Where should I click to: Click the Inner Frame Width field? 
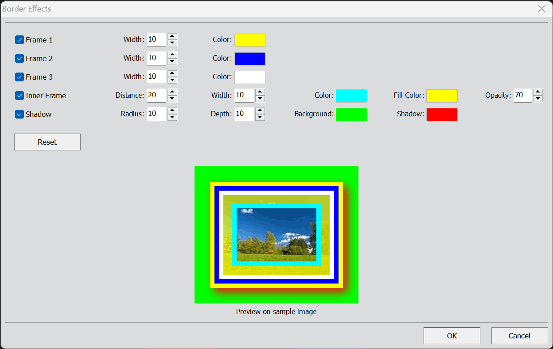(x=245, y=96)
